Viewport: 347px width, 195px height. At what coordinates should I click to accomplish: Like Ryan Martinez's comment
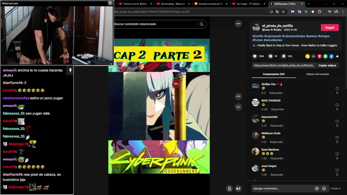tap(337, 154)
